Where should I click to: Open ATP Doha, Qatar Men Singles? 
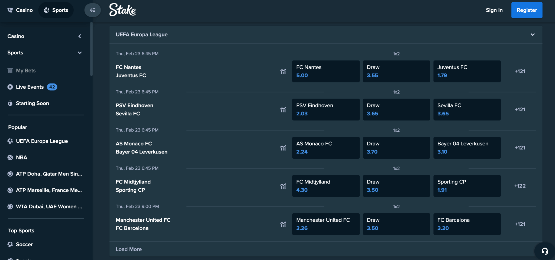pyautogui.click(x=45, y=174)
